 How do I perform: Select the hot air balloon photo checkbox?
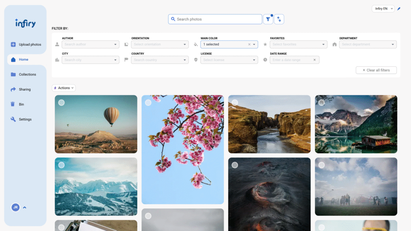tap(61, 103)
